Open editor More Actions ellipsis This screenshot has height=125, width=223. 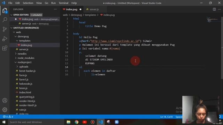pos(219,9)
